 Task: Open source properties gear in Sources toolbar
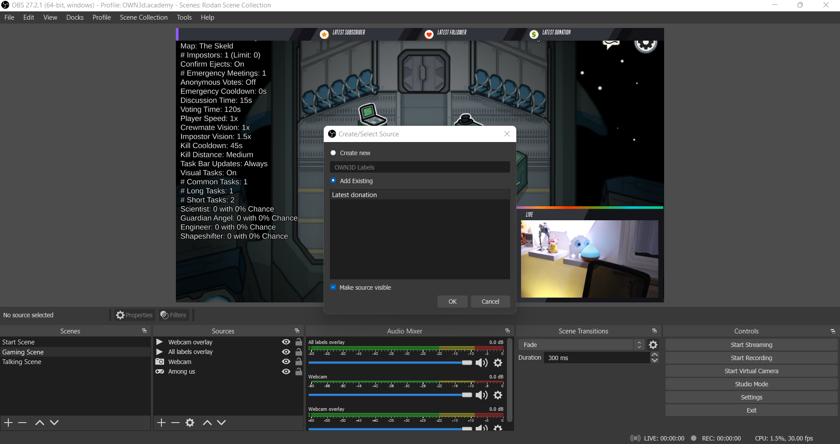point(190,423)
